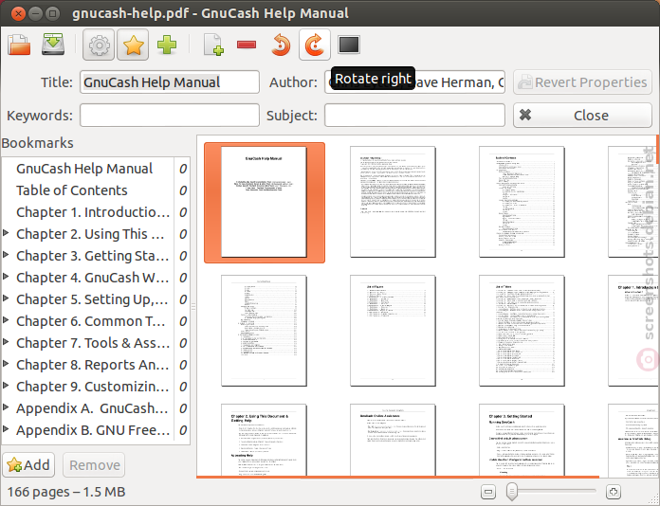Focus the Keywords input box
This screenshot has height=506, width=660.
[170, 116]
